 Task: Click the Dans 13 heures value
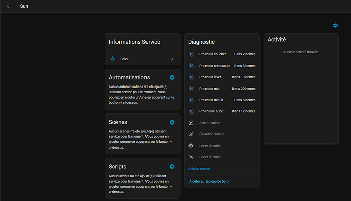244,77
